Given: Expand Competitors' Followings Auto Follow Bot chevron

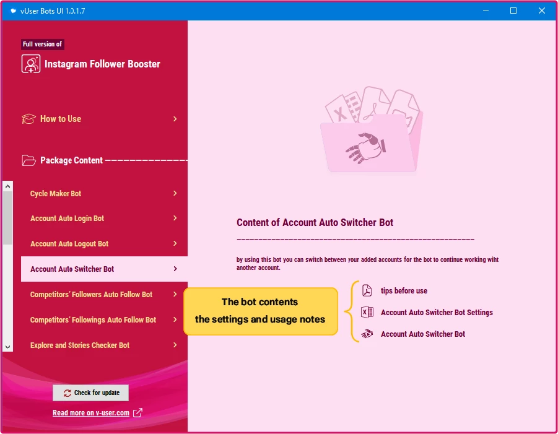Looking at the screenshot, I should pyautogui.click(x=175, y=319).
